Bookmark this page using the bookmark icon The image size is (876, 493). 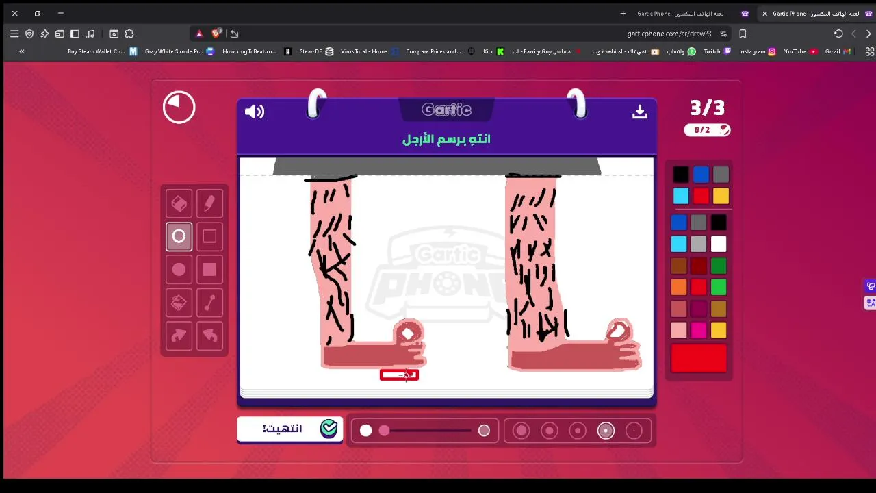click(743, 34)
